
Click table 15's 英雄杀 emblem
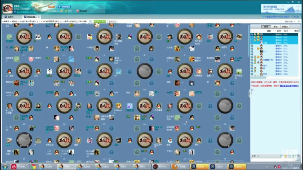104,106
